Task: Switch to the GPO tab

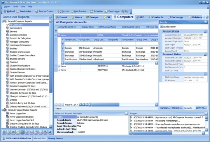Action: pyautogui.click(x=140, y=17)
